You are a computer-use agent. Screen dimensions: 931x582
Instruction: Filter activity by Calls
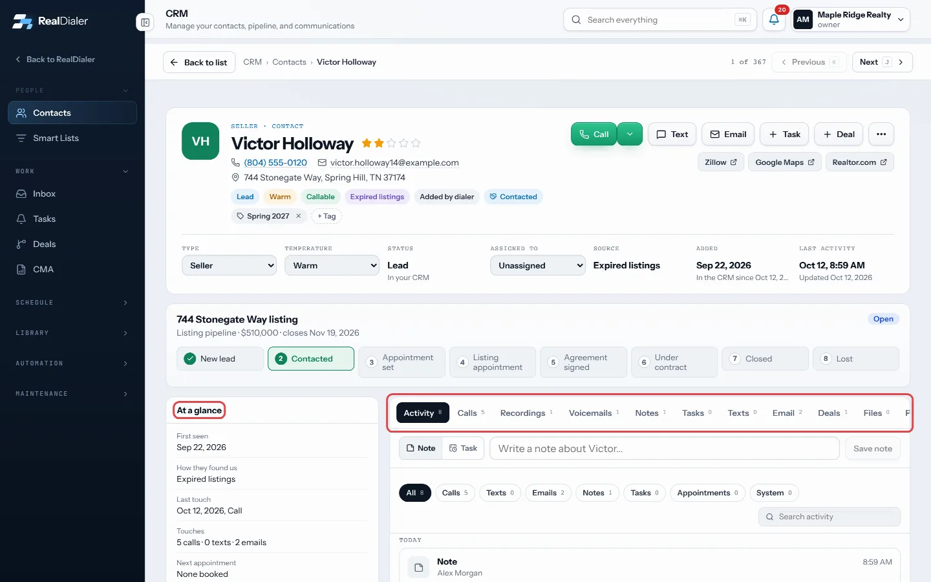pos(455,493)
